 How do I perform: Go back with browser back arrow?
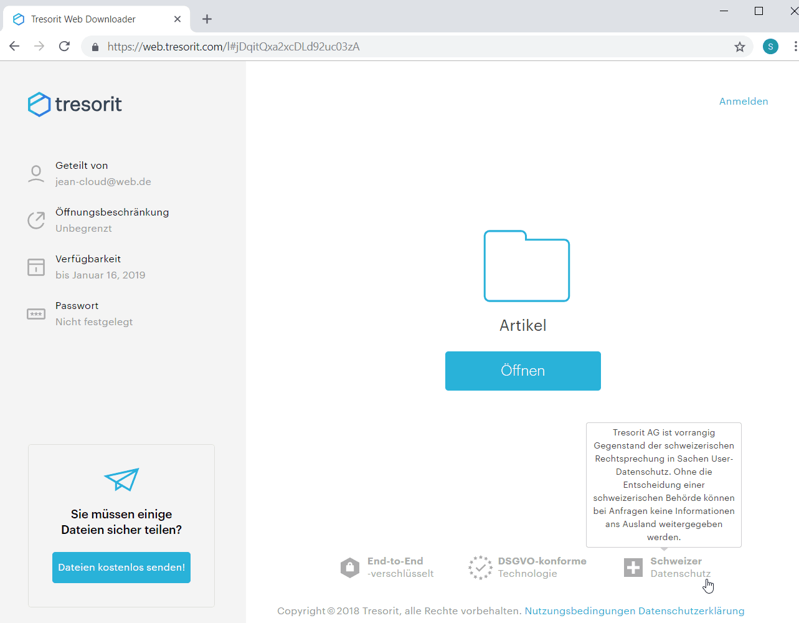(14, 47)
